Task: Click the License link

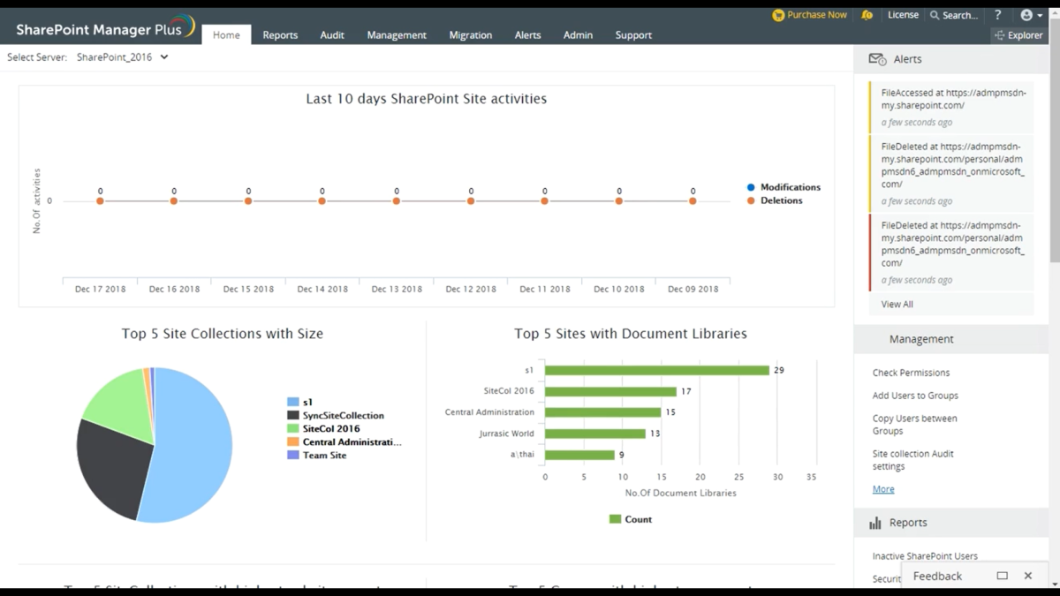Action: [903, 15]
